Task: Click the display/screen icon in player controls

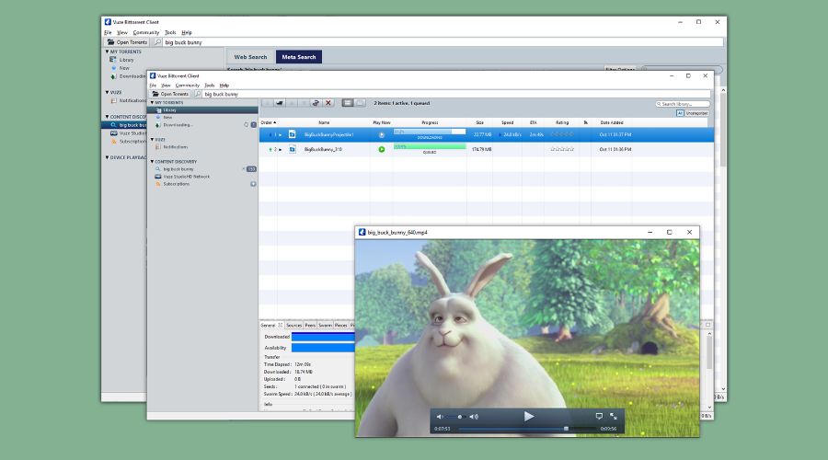Action: 599,416
